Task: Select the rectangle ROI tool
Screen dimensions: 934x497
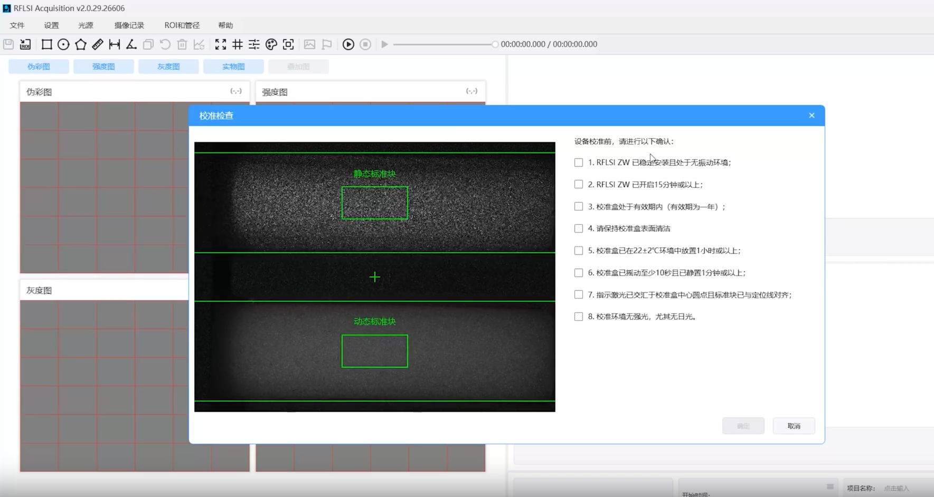Action: 47,44
